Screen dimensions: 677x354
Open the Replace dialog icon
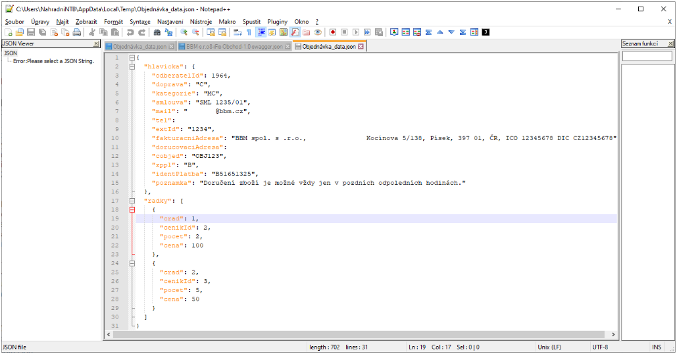pos(168,32)
